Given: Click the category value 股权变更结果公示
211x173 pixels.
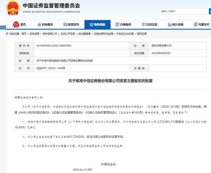Looking at the screenshot, I should [x=162, y=45].
